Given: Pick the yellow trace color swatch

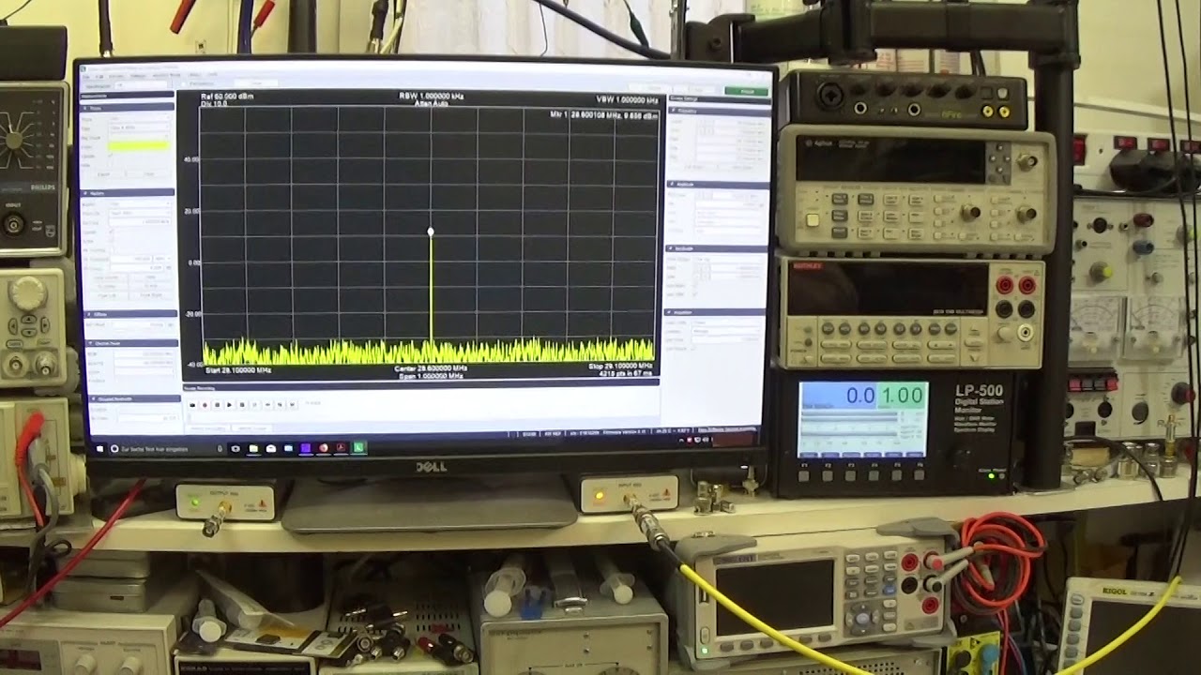Looking at the screenshot, I should click(139, 146).
